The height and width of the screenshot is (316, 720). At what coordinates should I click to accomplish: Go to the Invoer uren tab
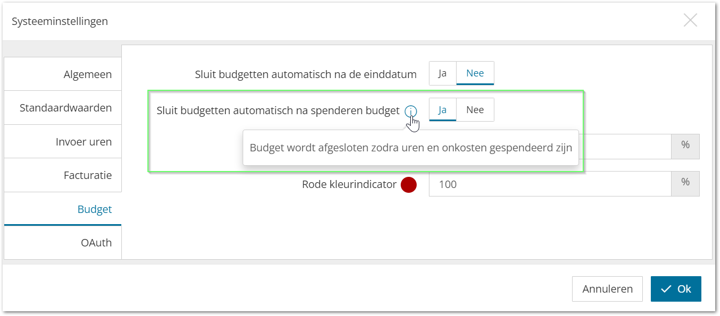63,142
